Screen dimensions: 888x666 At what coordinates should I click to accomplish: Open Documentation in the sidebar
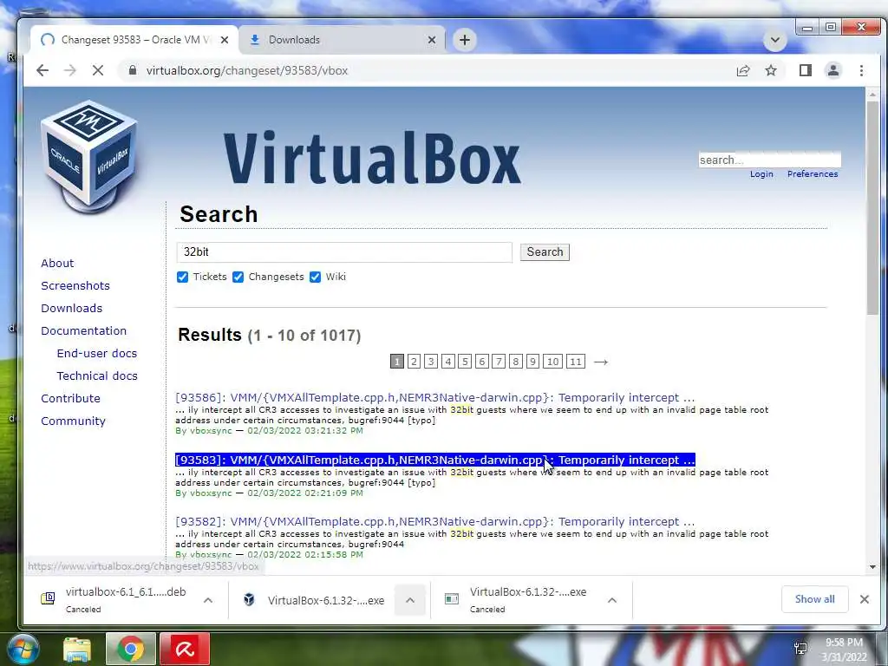pyautogui.click(x=83, y=330)
